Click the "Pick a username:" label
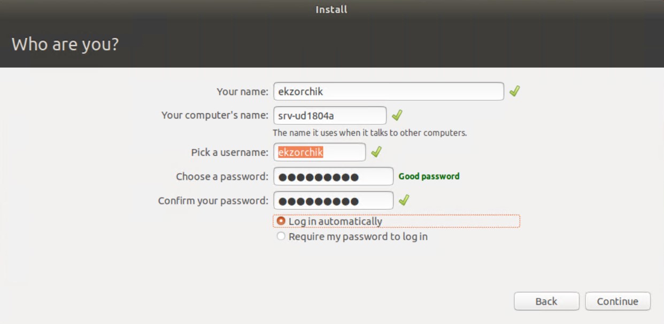The height and width of the screenshot is (324, 664). tap(229, 153)
